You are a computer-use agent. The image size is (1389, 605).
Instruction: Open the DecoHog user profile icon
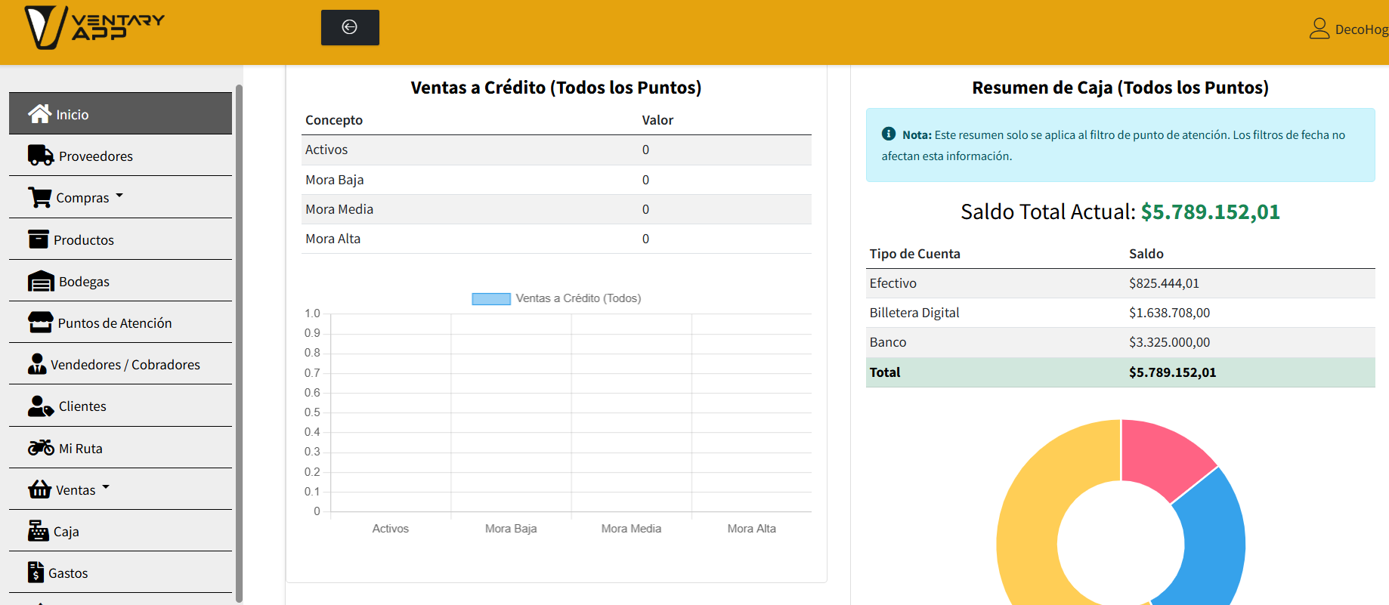tap(1319, 29)
